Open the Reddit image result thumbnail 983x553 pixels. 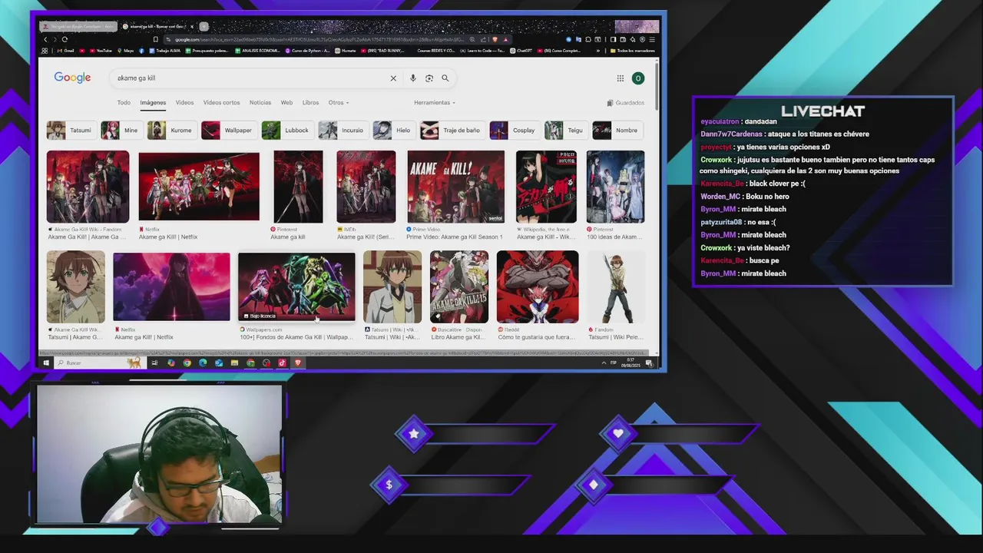point(538,286)
